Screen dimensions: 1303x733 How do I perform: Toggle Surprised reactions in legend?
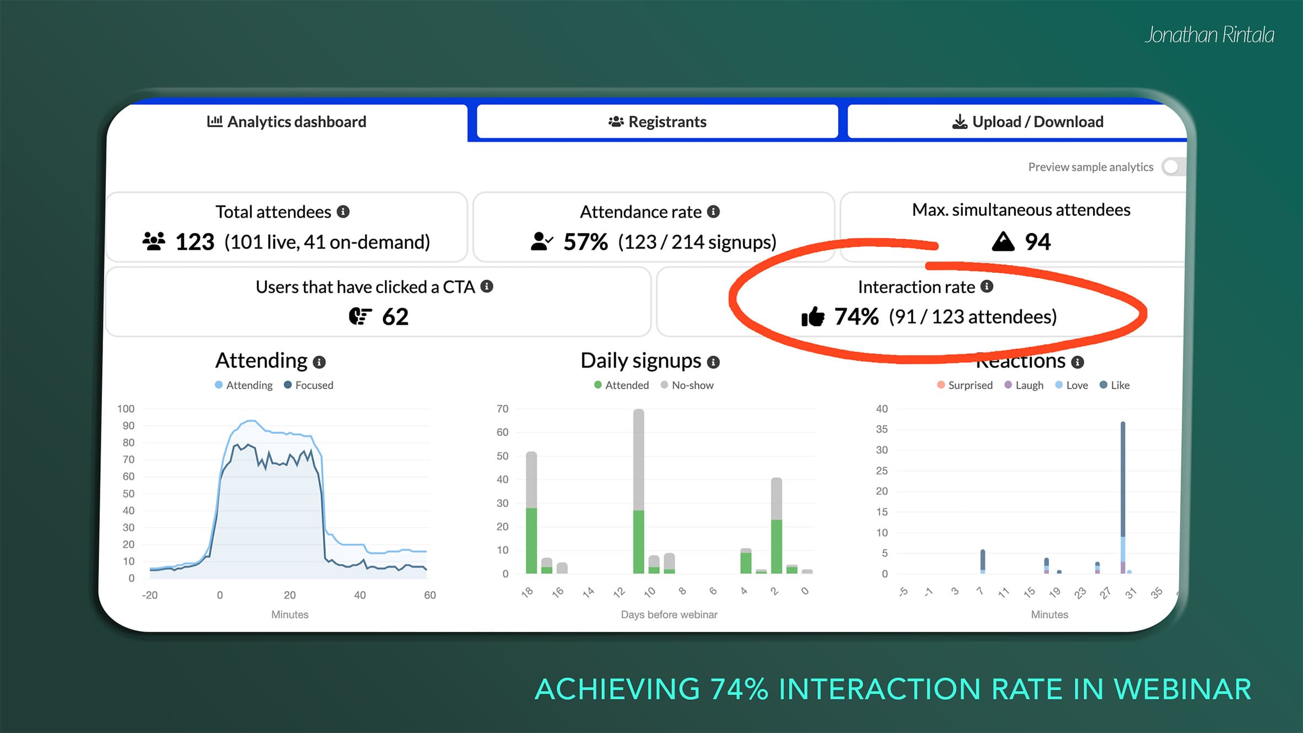point(965,385)
